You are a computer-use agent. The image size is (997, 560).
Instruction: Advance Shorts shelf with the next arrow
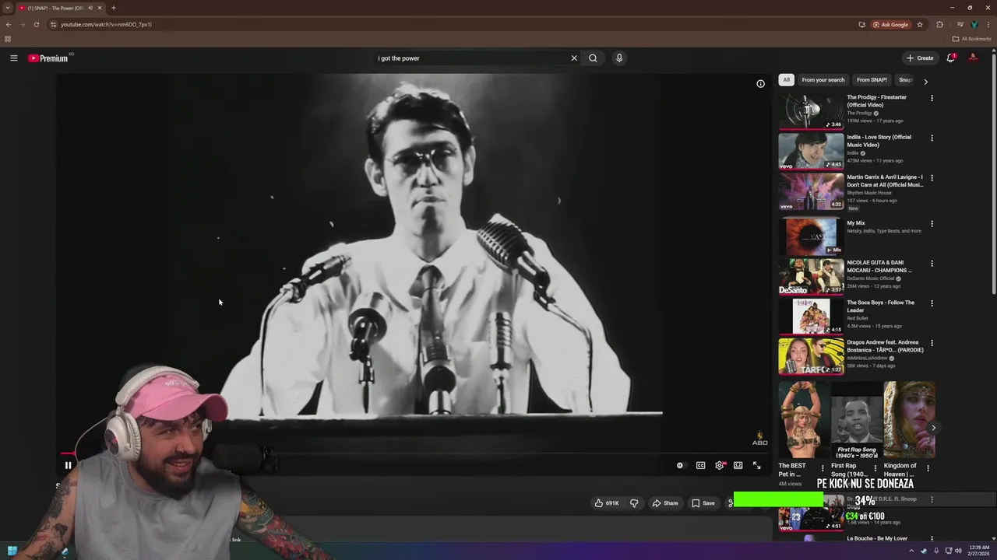tap(933, 428)
